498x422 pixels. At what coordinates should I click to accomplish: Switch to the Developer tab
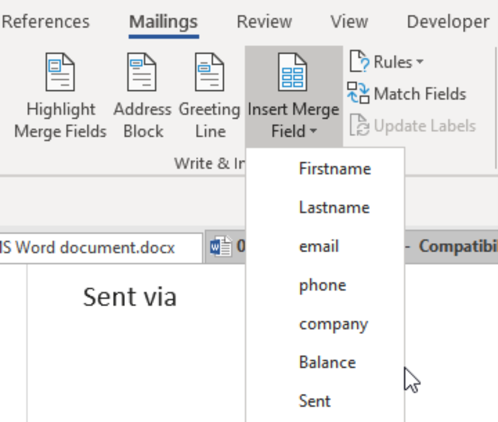tap(446, 21)
